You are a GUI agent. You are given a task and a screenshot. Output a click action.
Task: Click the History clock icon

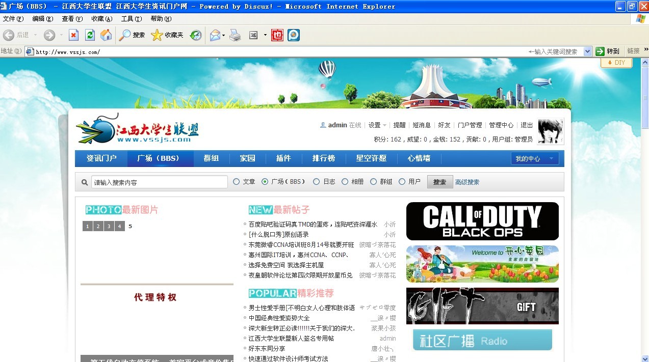coord(196,35)
